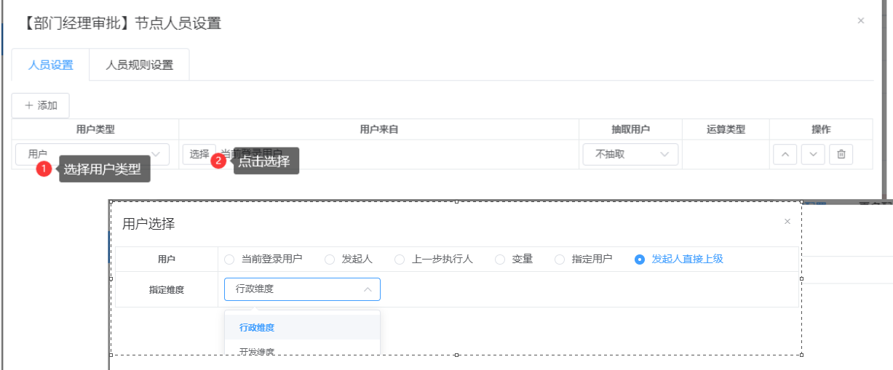Select the 当前登录用户 radio option
Viewport: 893px width, 370px height.
point(230,260)
